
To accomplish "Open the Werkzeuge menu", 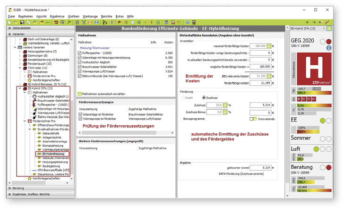I will tap(90, 16).
